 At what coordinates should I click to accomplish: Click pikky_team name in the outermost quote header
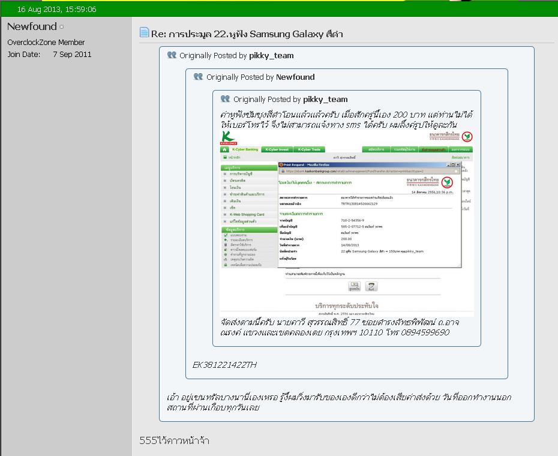[x=272, y=56]
